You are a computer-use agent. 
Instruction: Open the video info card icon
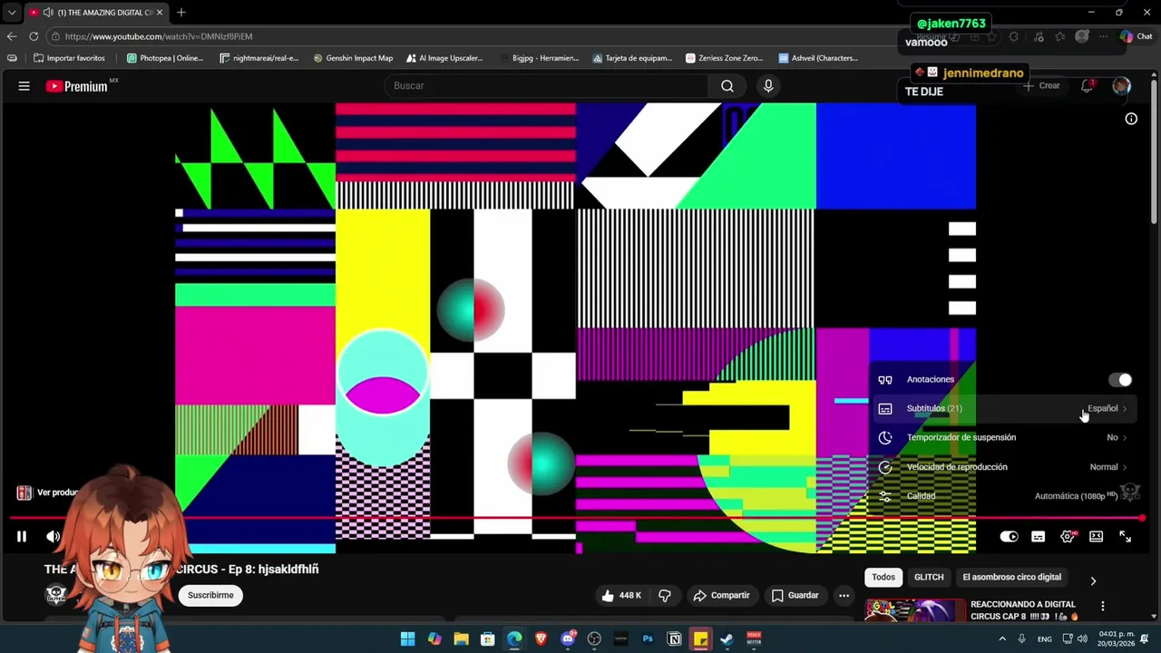tap(1131, 119)
